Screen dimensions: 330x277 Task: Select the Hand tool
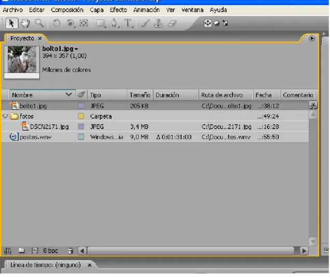pyautogui.click(x=25, y=23)
